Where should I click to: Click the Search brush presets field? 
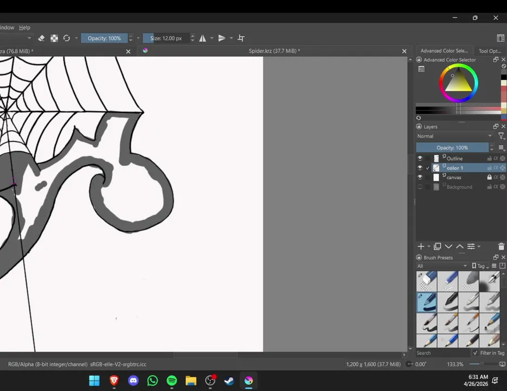coord(442,353)
